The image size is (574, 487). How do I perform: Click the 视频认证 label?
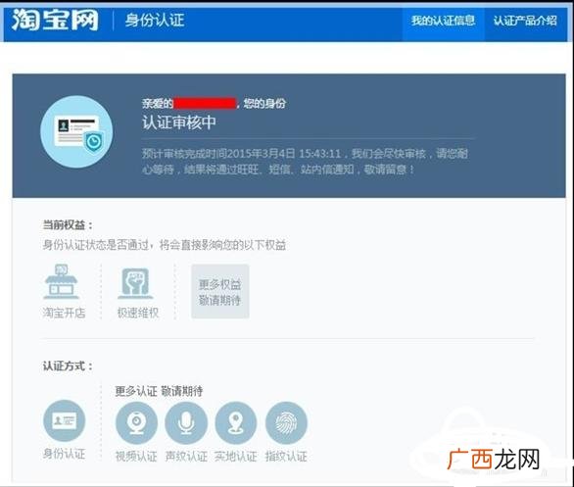point(136,457)
